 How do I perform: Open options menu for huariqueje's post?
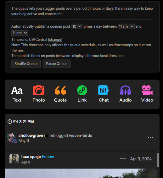(123, 159)
